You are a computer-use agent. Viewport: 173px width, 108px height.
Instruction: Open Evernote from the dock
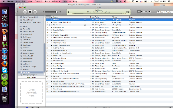tap(4, 77)
